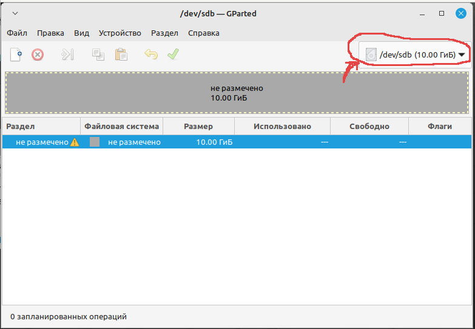Open the Файл menu

(17, 33)
